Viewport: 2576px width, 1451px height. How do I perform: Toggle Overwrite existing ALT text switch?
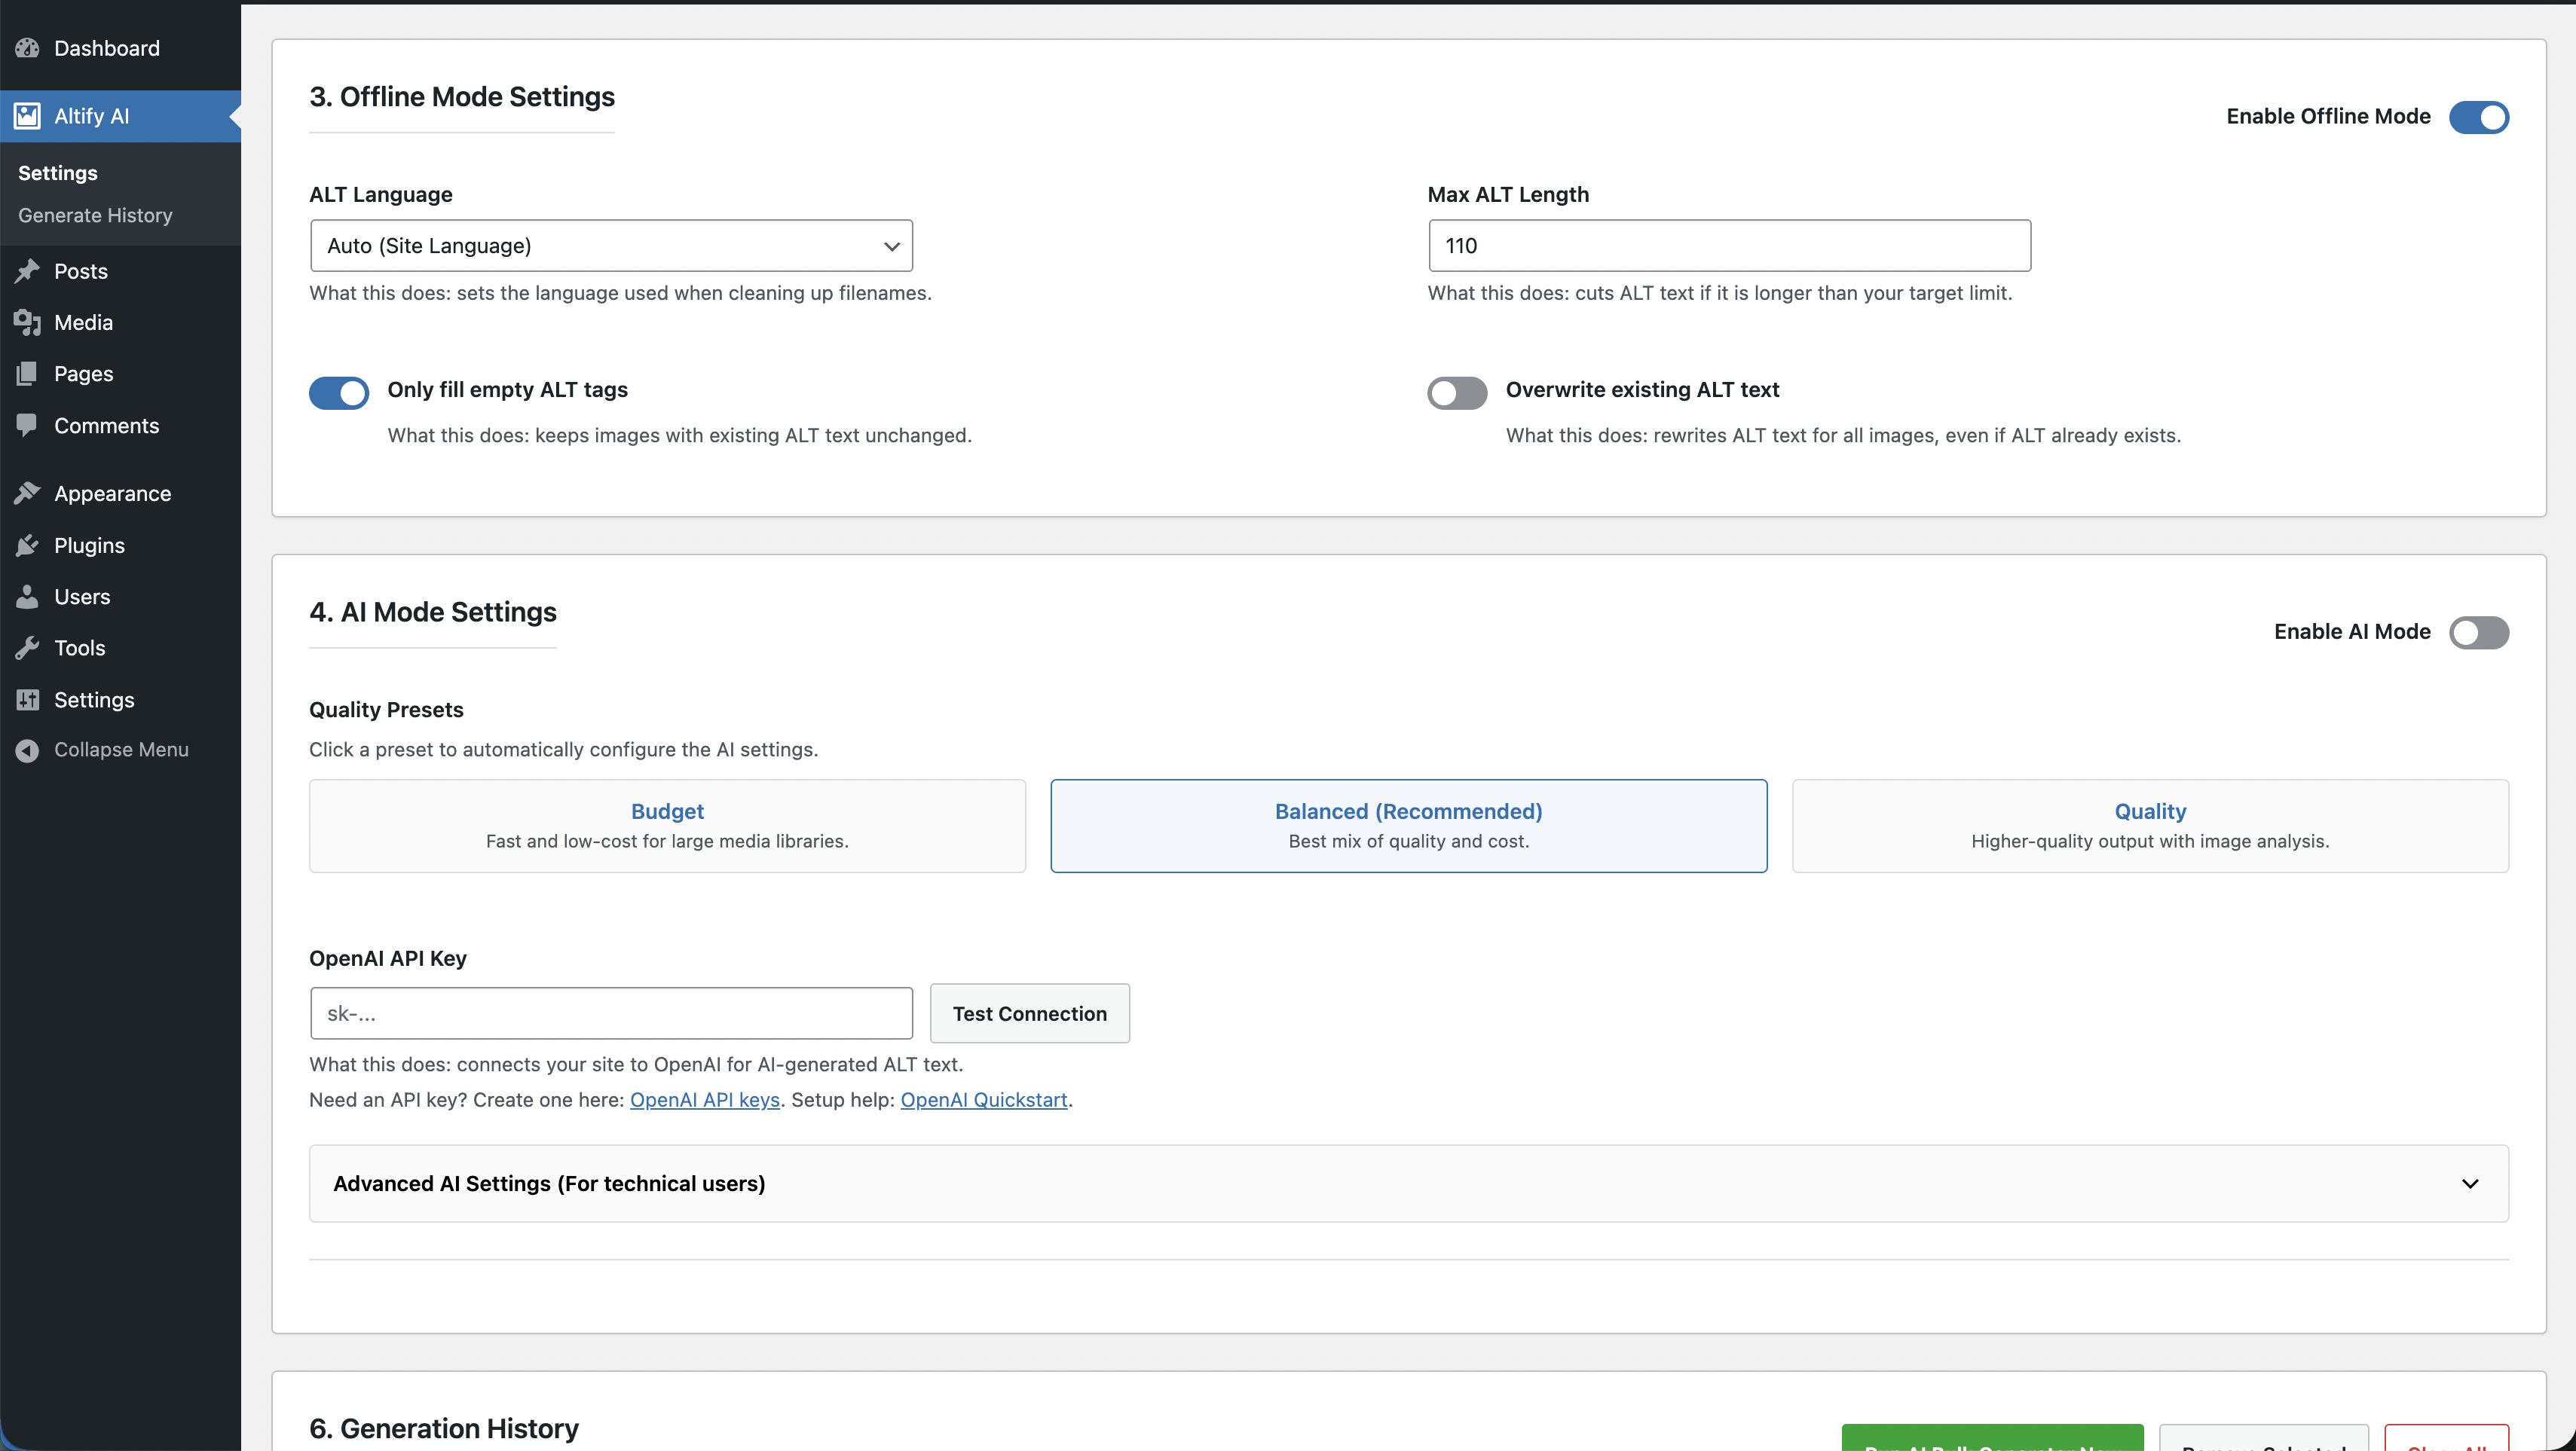click(x=1456, y=393)
